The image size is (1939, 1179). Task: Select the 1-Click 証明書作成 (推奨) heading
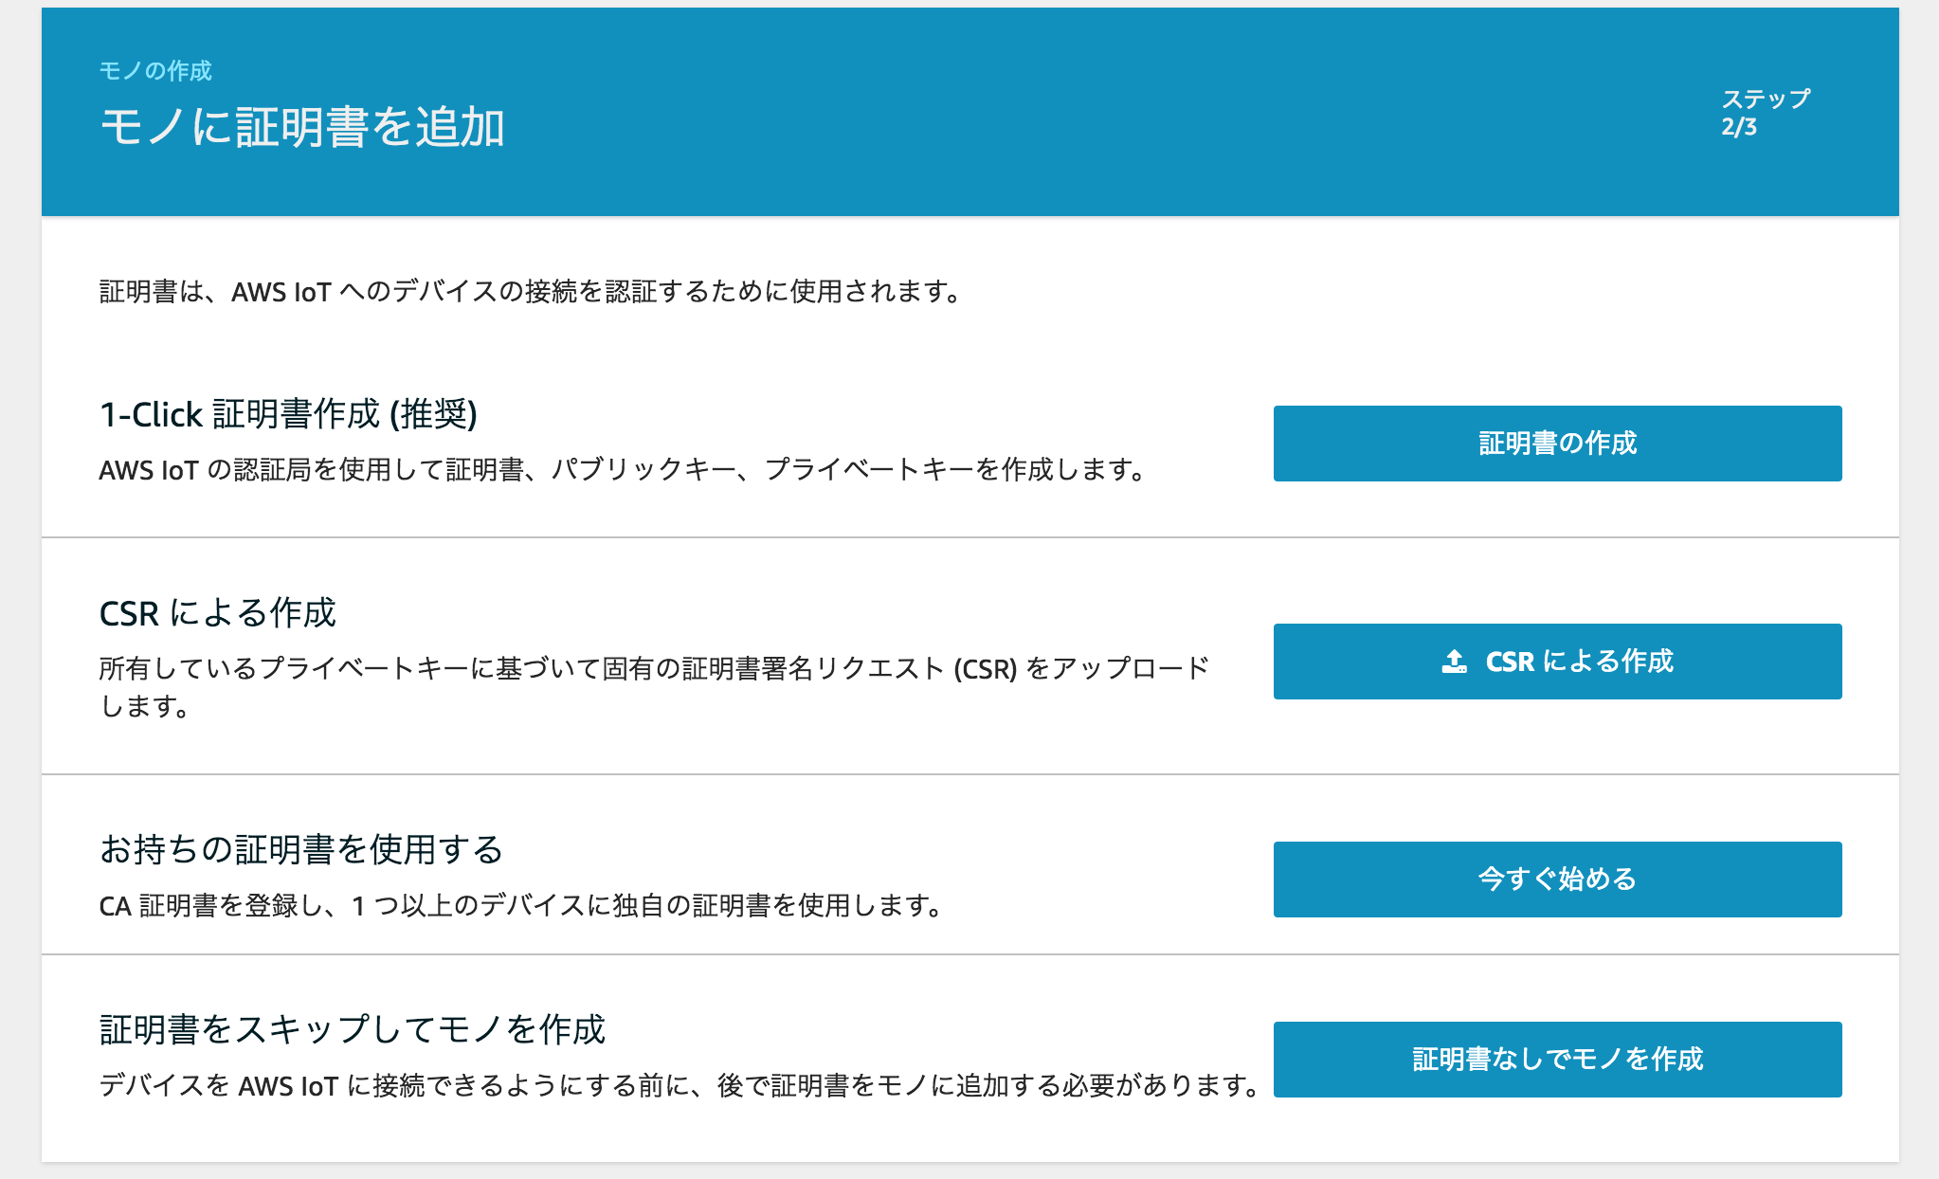[x=288, y=414]
